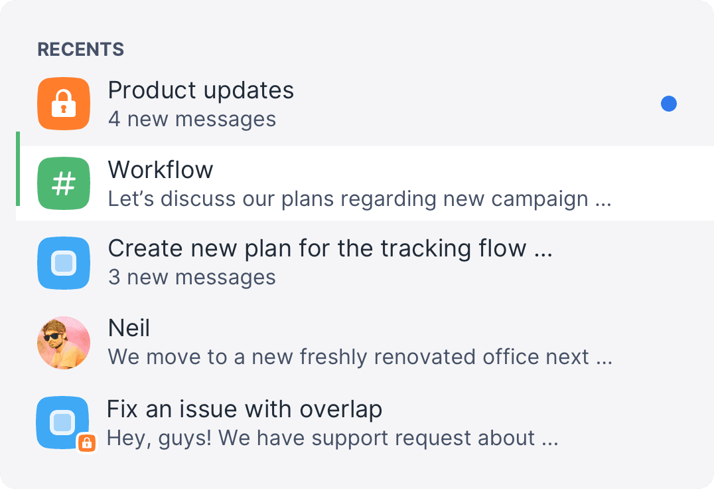
Task: Click the 4 new messages label
Action: (x=192, y=119)
